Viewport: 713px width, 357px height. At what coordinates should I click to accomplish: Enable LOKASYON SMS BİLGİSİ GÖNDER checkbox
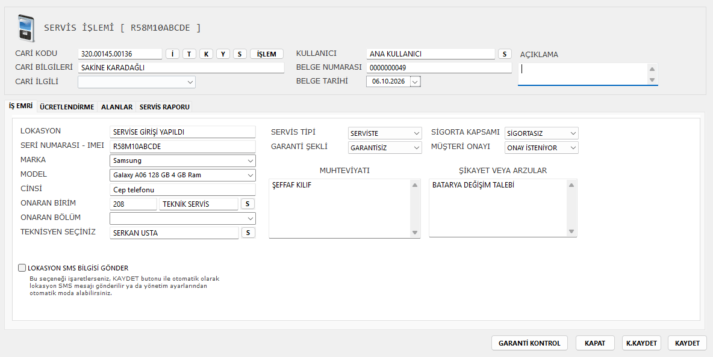pos(22,268)
